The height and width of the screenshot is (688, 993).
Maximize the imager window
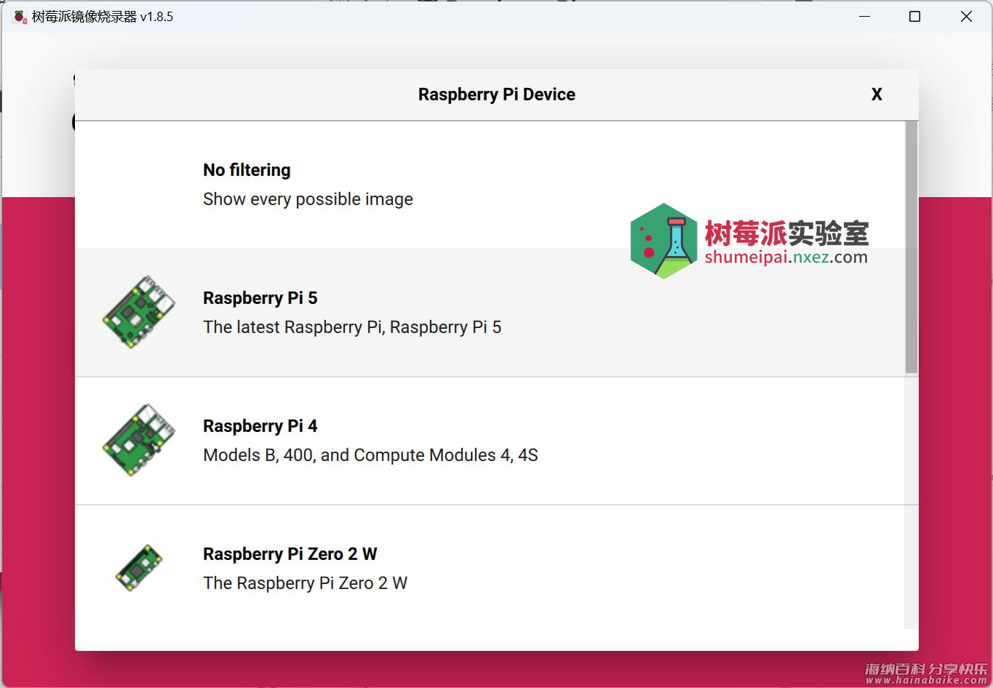click(x=915, y=16)
